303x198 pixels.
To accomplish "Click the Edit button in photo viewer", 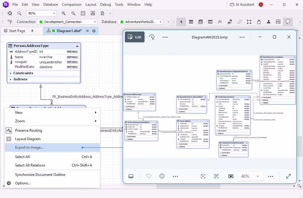I will tap(135, 37).
